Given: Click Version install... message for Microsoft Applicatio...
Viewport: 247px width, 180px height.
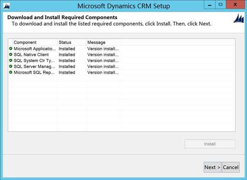Looking at the screenshot, I should pos(103,49).
